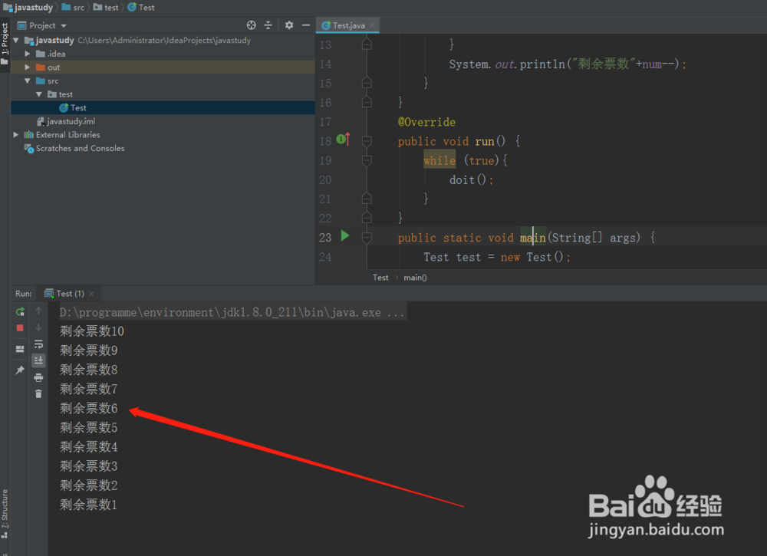Open the Structure tool window tab

point(5,514)
